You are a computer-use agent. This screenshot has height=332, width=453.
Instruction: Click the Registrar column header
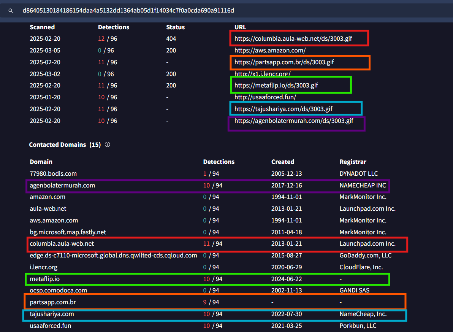coord(353,162)
